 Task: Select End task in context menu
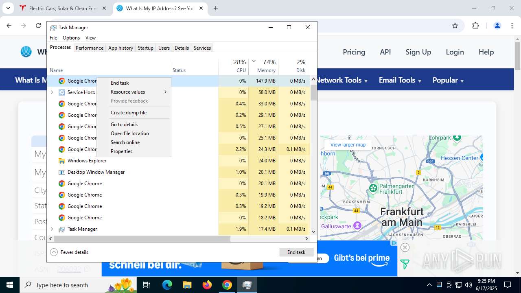click(x=120, y=83)
